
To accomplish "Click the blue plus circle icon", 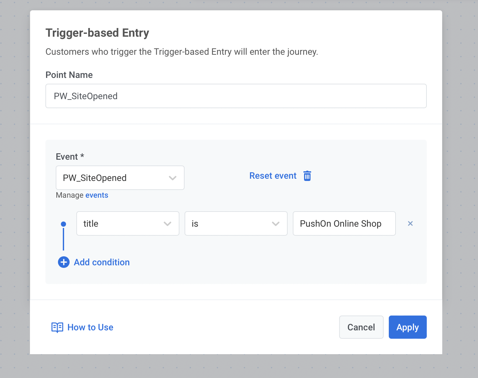I will [x=64, y=262].
